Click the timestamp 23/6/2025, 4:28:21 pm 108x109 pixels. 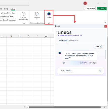tap(88, 63)
